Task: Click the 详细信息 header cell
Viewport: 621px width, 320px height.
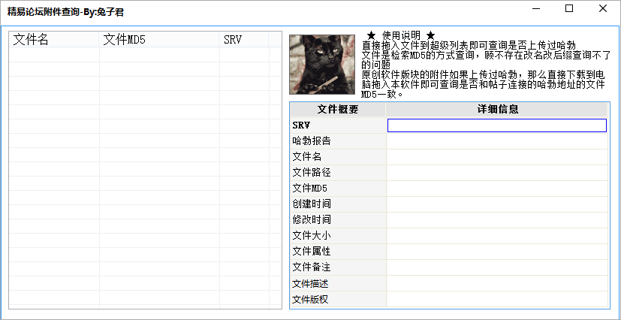Action: click(x=496, y=110)
